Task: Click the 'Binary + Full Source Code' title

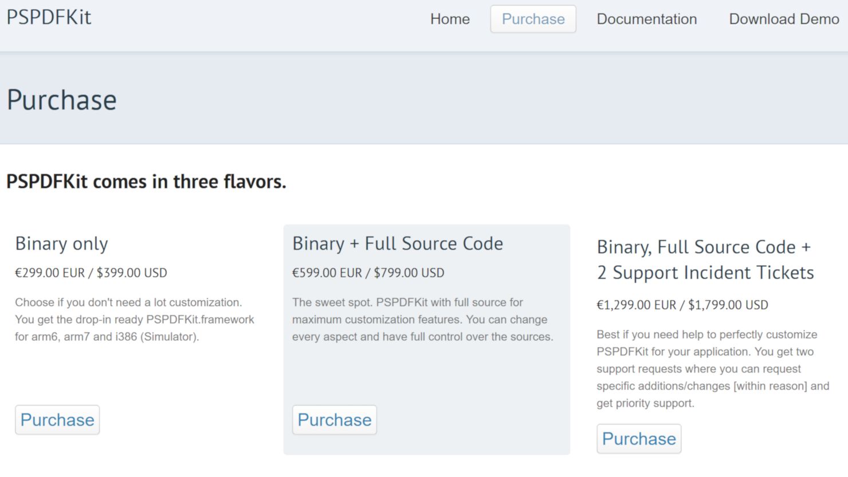Action: coord(398,244)
